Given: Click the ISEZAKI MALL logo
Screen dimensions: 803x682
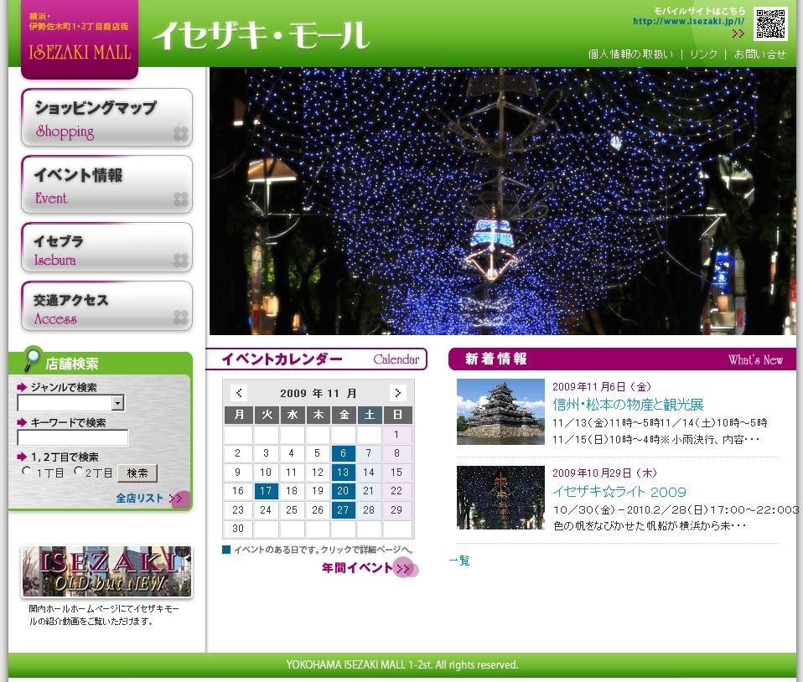Looking at the screenshot, I should tap(80, 40).
